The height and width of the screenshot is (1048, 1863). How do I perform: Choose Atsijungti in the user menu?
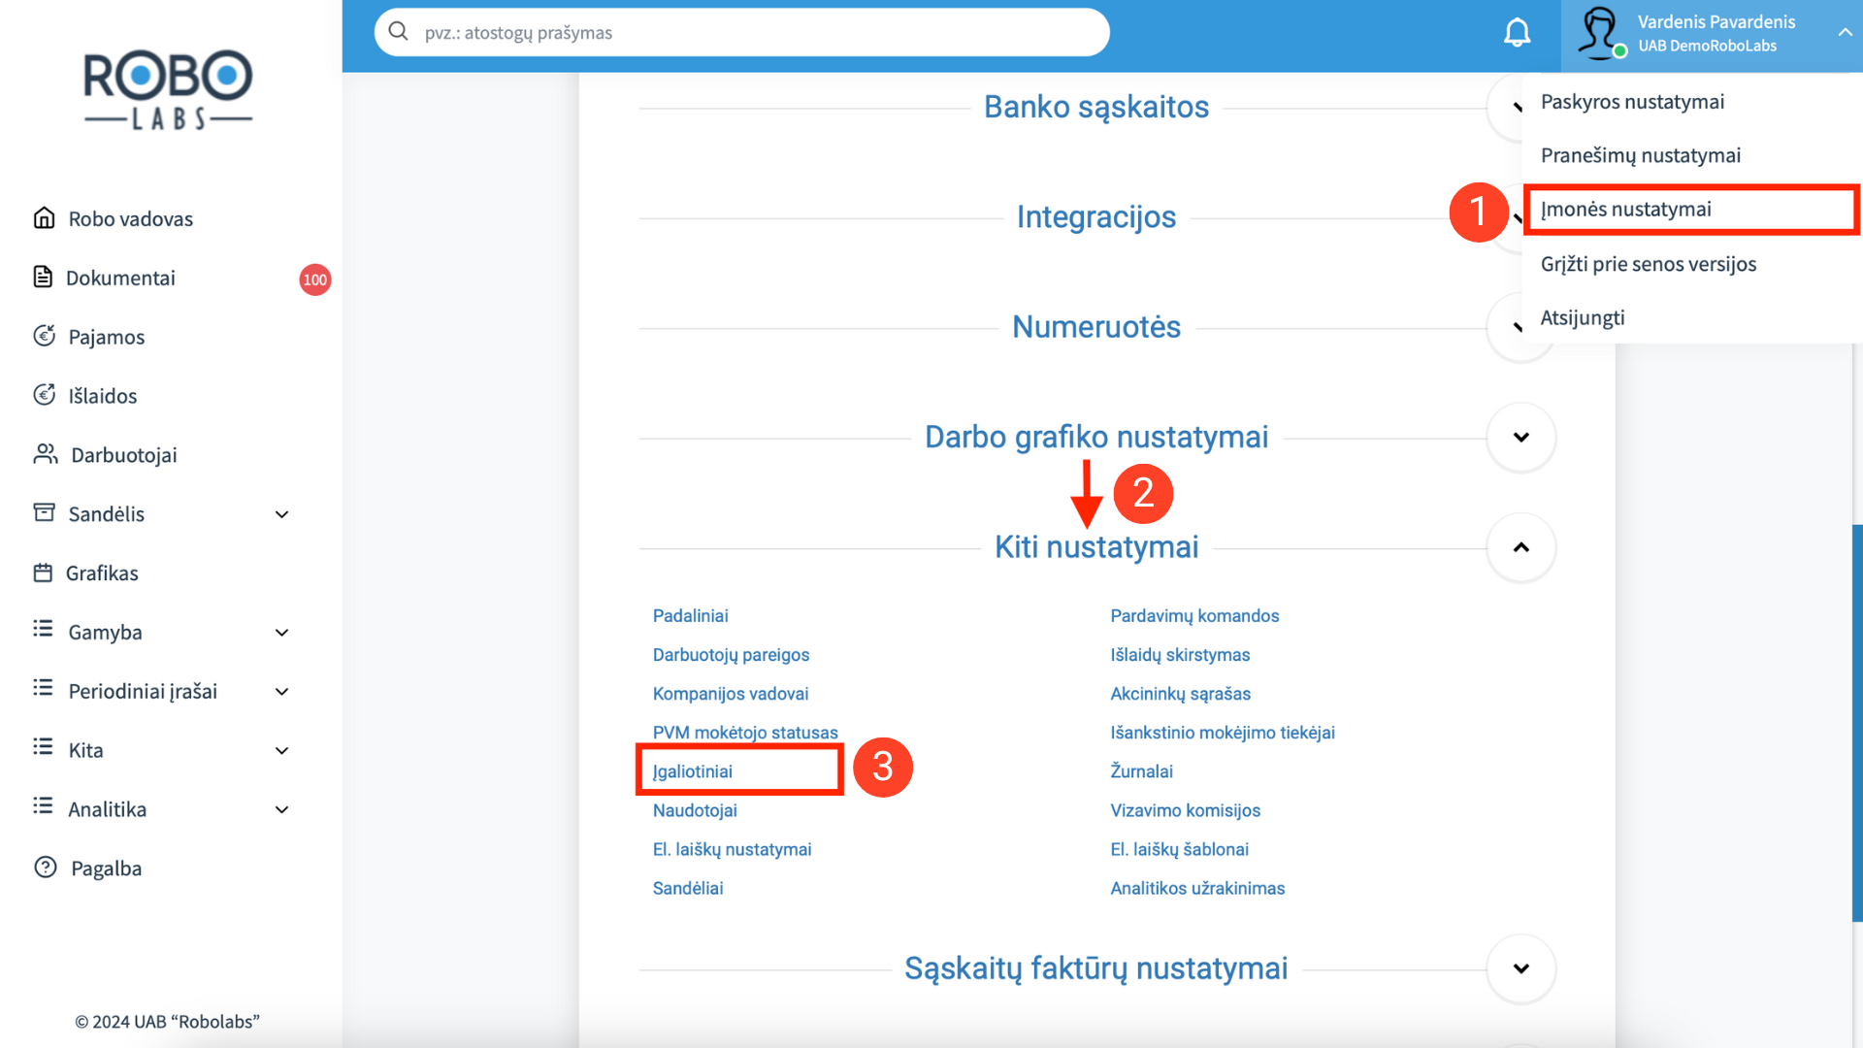click(x=1582, y=317)
